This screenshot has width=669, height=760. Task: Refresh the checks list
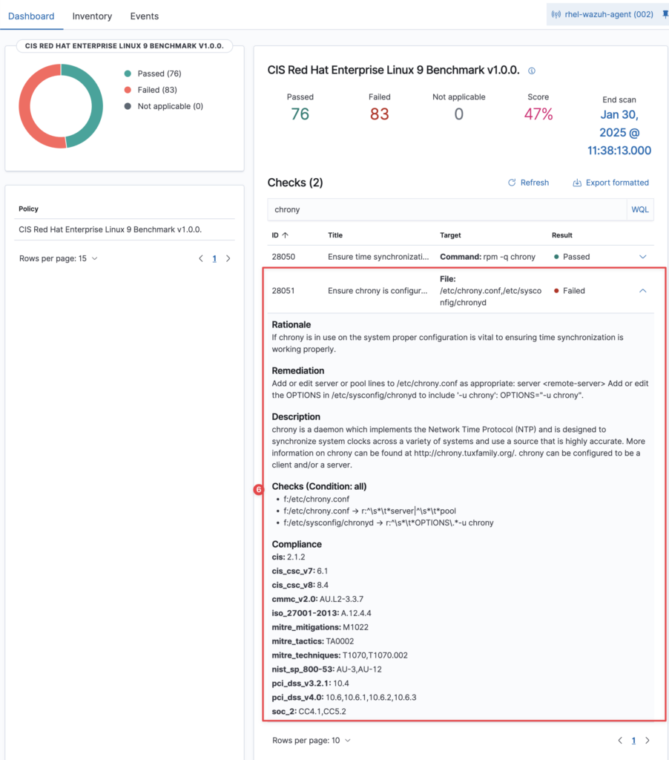tap(528, 183)
